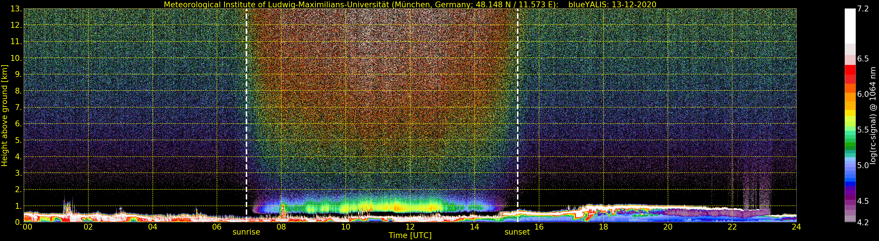Select the '10.' tick on the height axis

[x=16, y=58]
